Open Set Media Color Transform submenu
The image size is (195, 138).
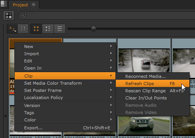pos(65,83)
